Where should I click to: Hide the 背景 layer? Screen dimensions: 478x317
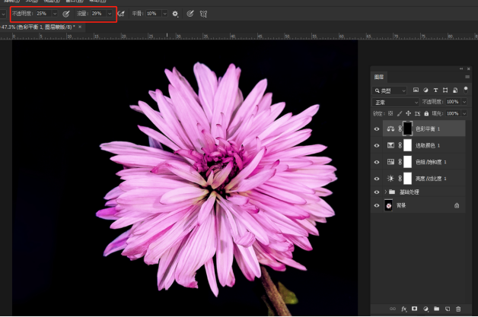377,205
